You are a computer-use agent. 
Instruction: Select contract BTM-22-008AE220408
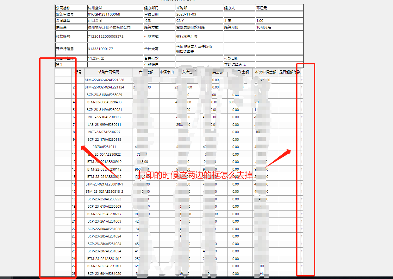104,102
